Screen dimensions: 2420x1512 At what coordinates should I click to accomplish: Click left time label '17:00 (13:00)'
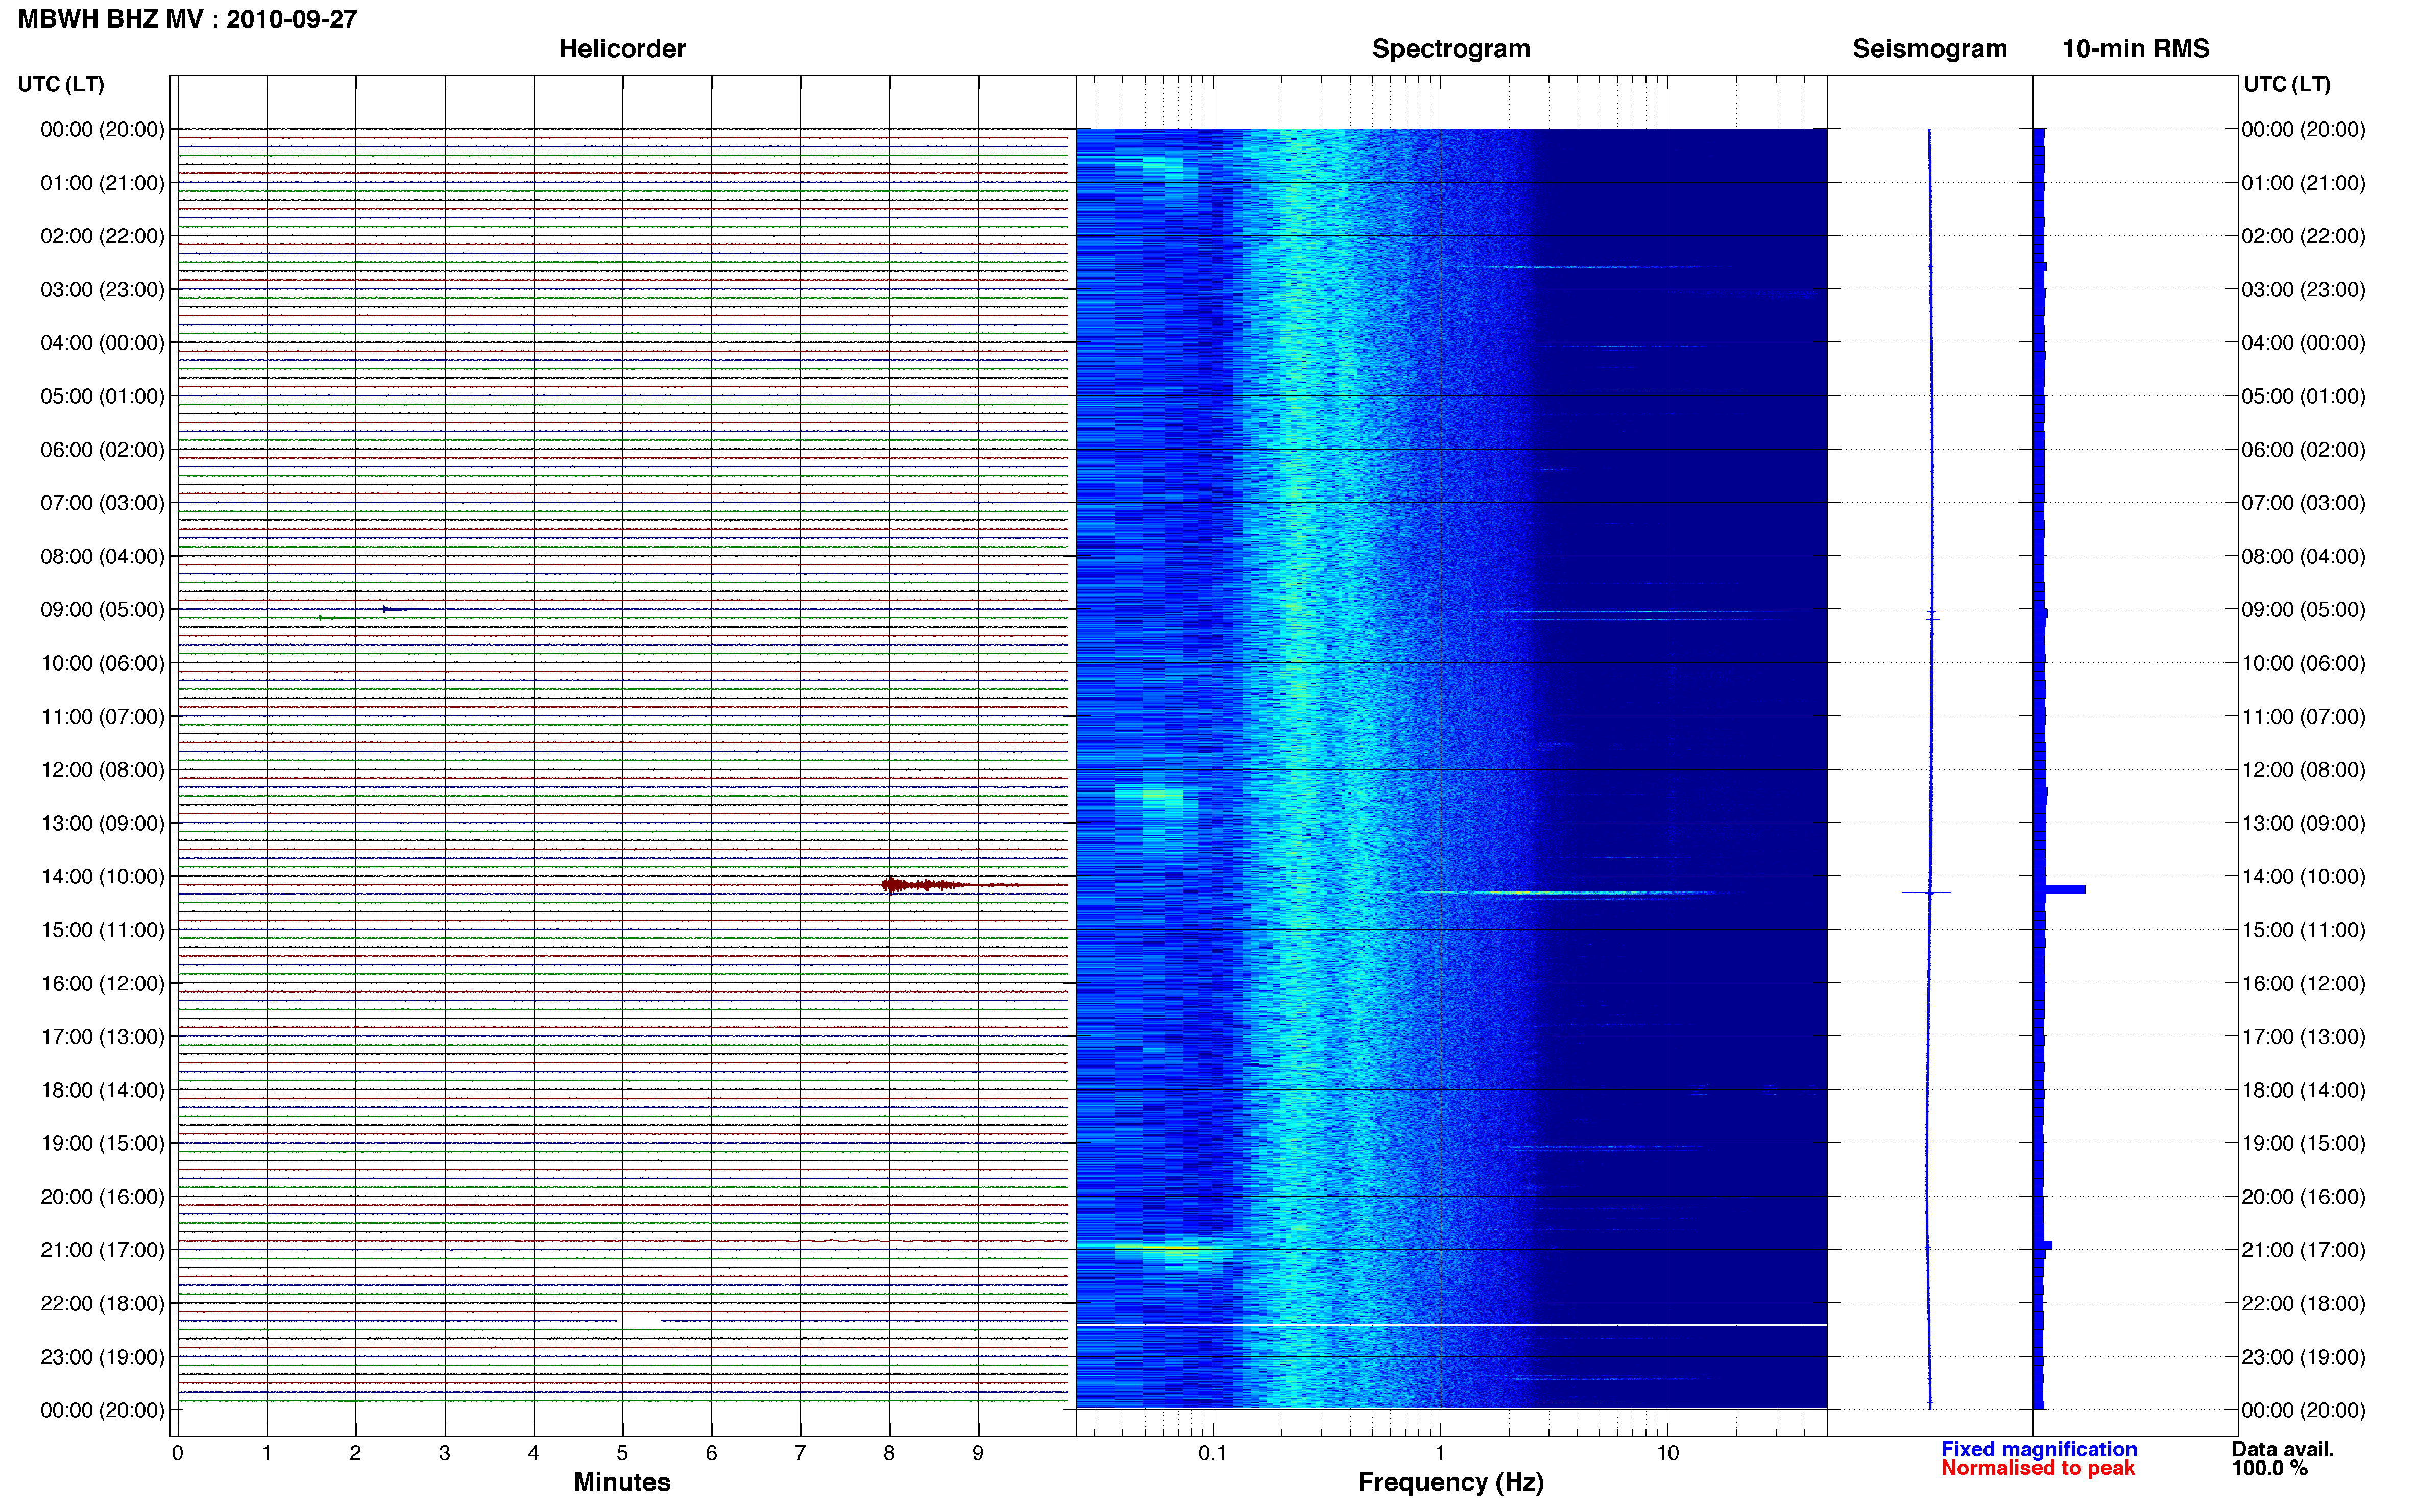[x=102, y=1036]
